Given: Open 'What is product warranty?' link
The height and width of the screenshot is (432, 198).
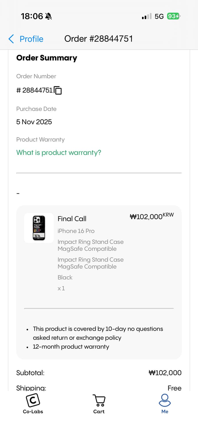Looking at the screenshot, I should coord(59,153).
